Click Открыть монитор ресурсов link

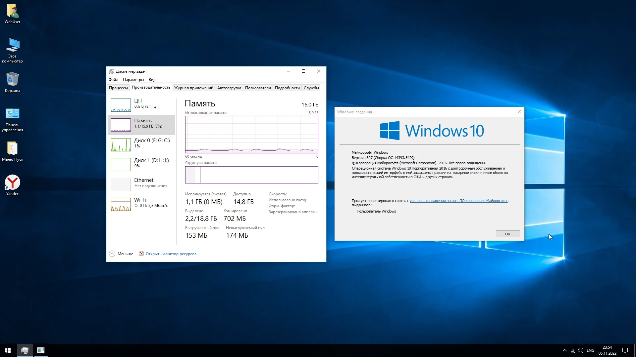click(x=171, y=254)
